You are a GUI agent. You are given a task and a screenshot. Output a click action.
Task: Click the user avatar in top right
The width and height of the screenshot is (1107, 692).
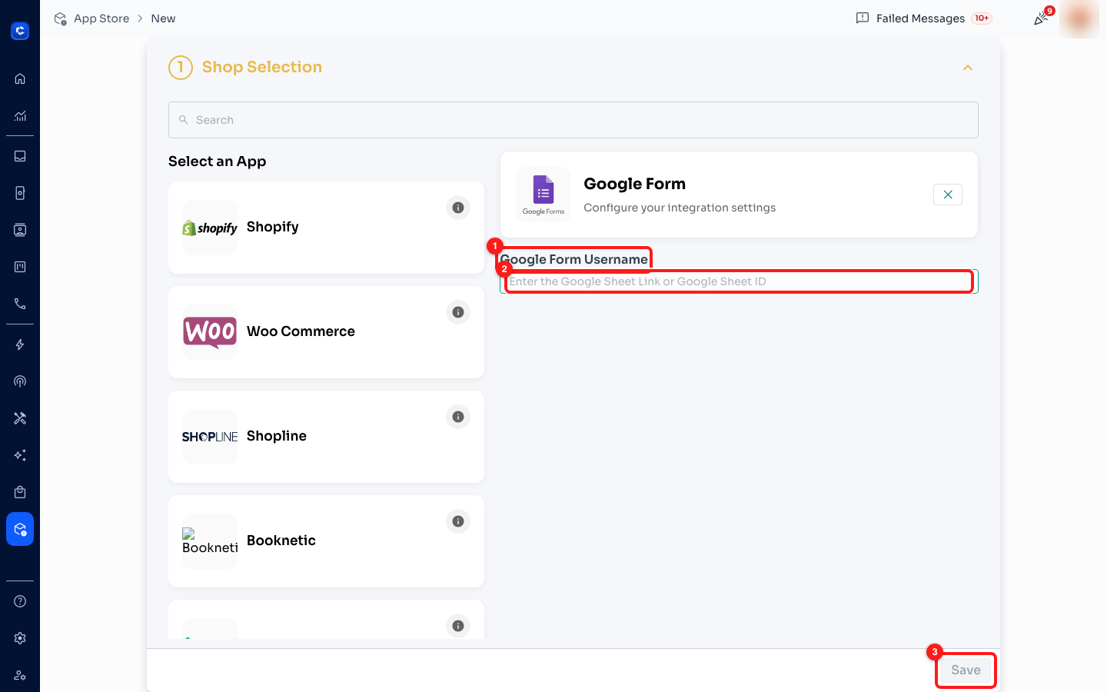click(1079, 18)
